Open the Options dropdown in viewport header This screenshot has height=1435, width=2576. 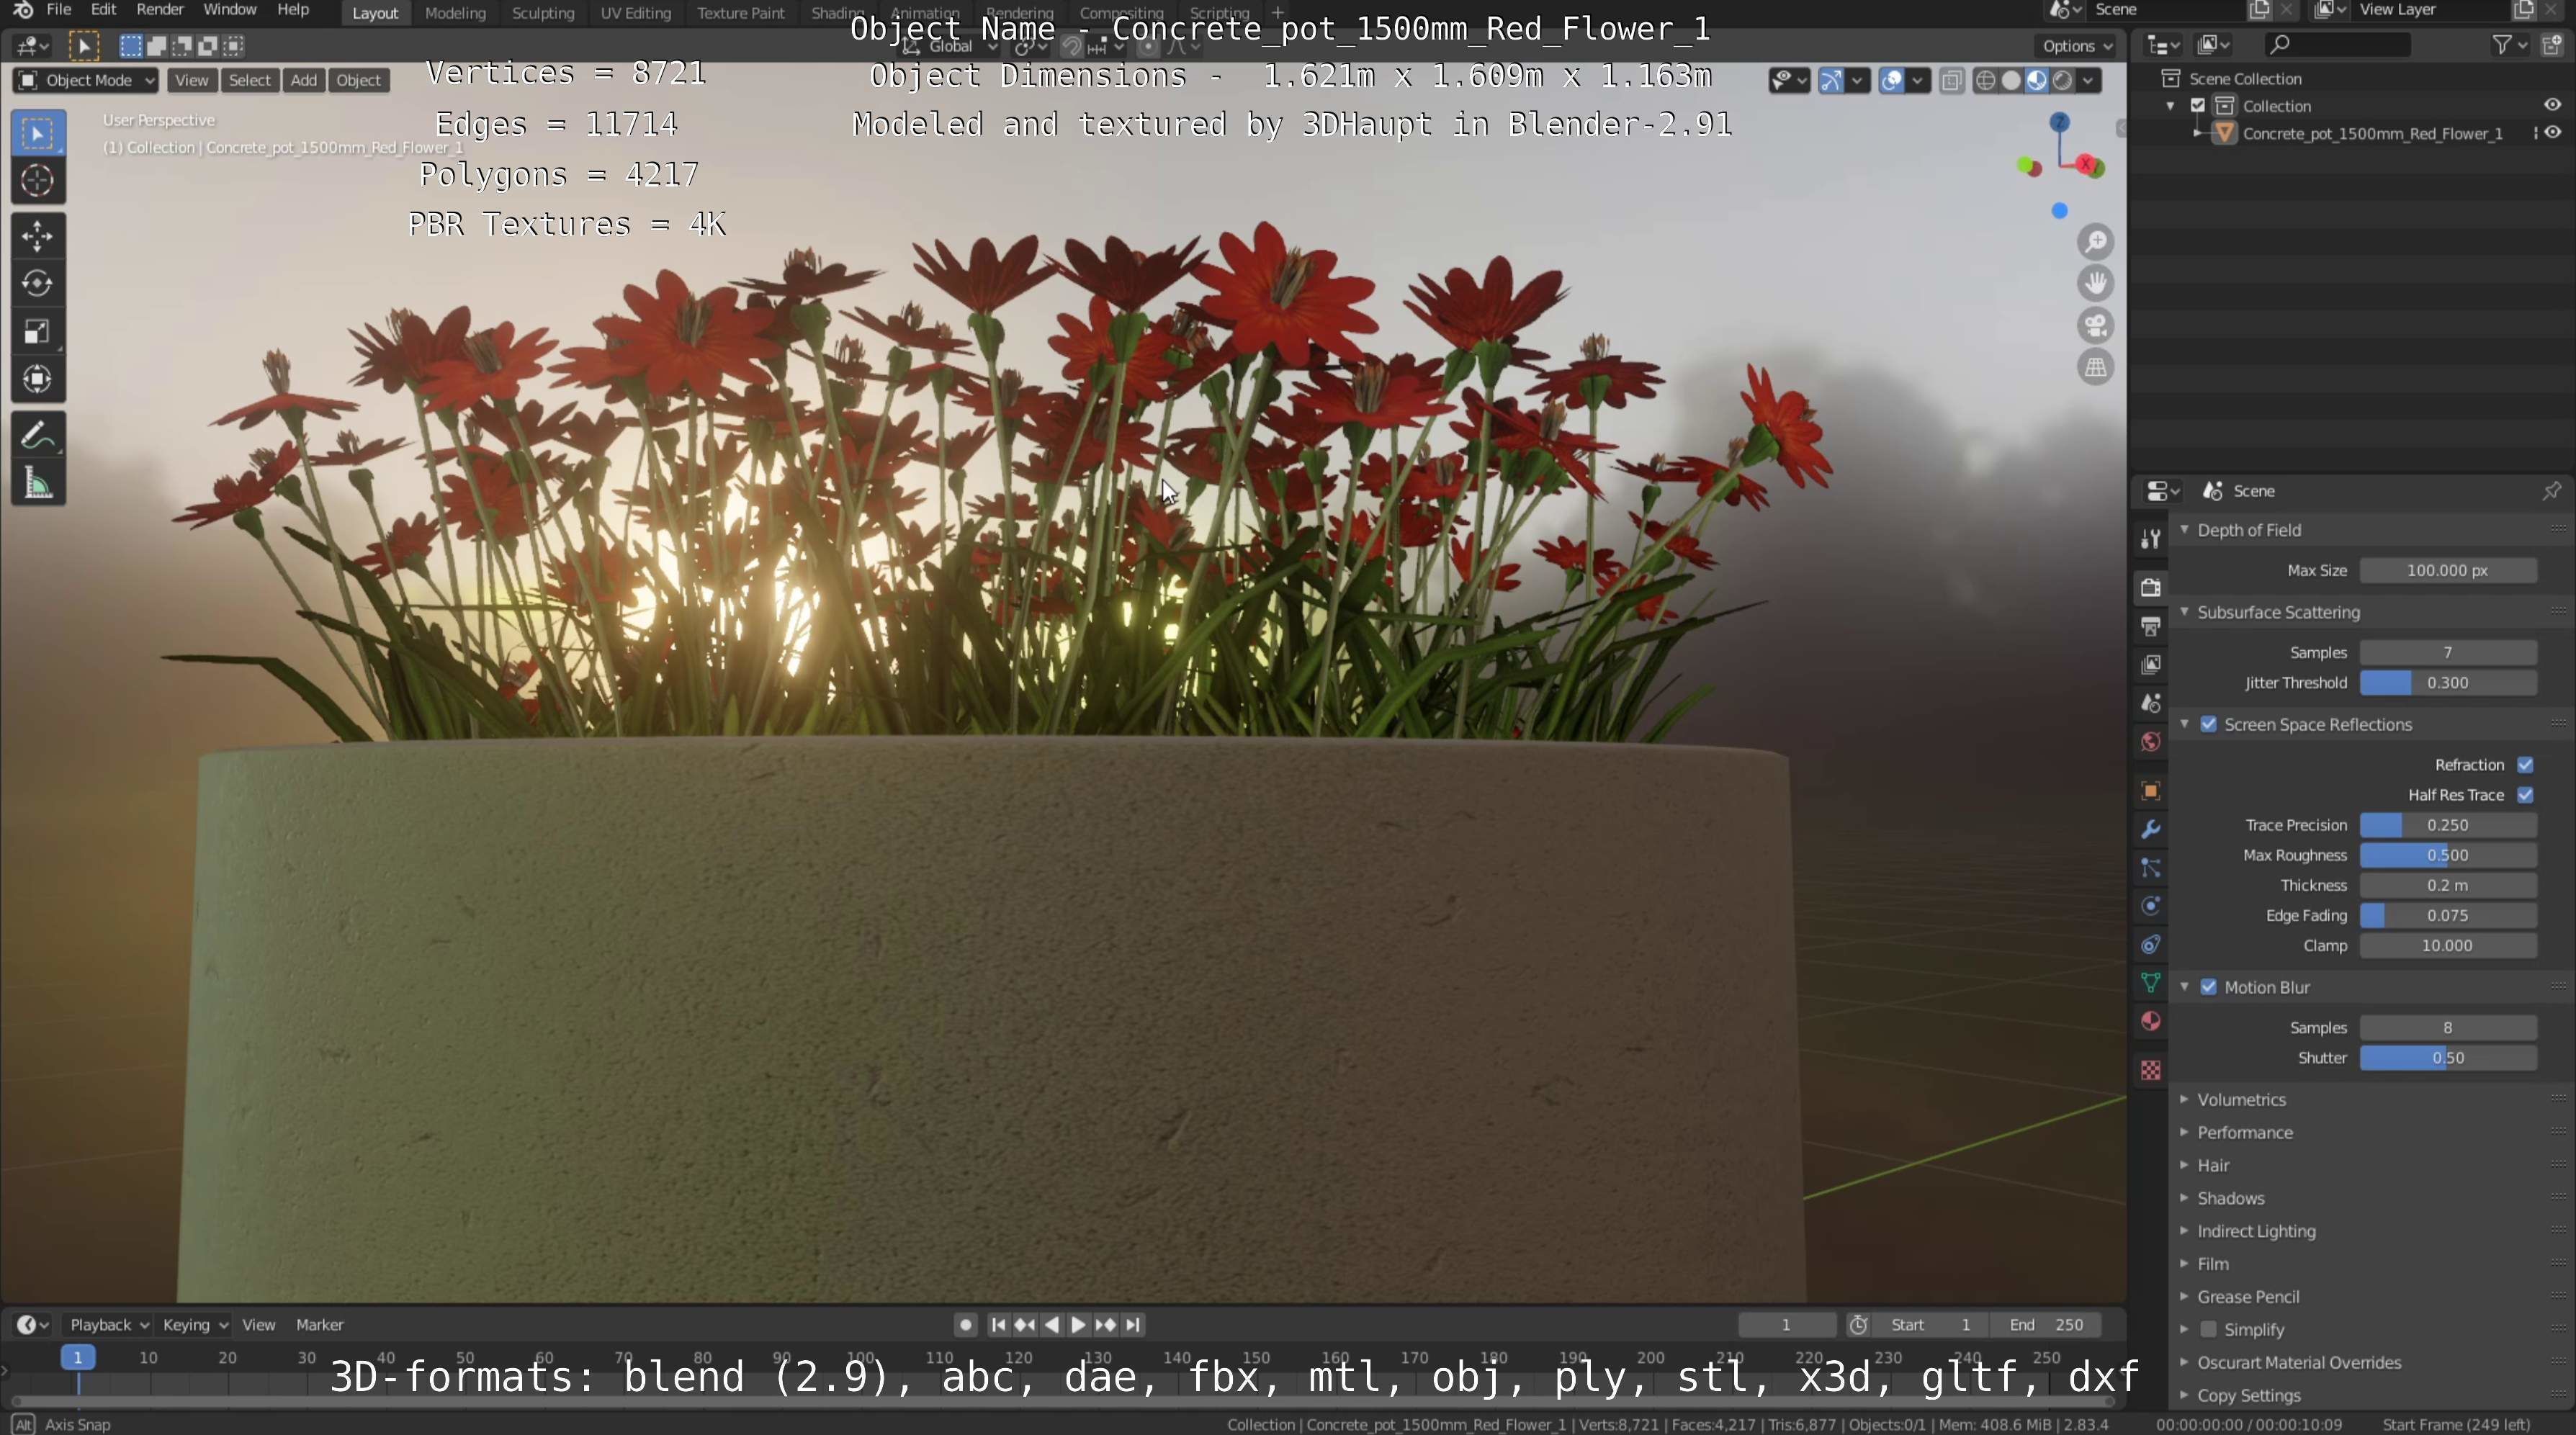click(2077, 46)
